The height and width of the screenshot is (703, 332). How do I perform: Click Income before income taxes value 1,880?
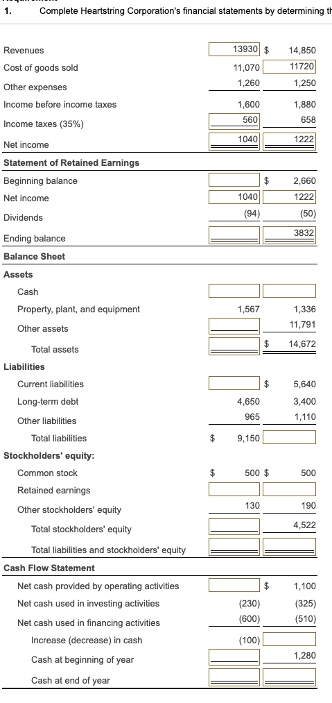pos(305,105)
